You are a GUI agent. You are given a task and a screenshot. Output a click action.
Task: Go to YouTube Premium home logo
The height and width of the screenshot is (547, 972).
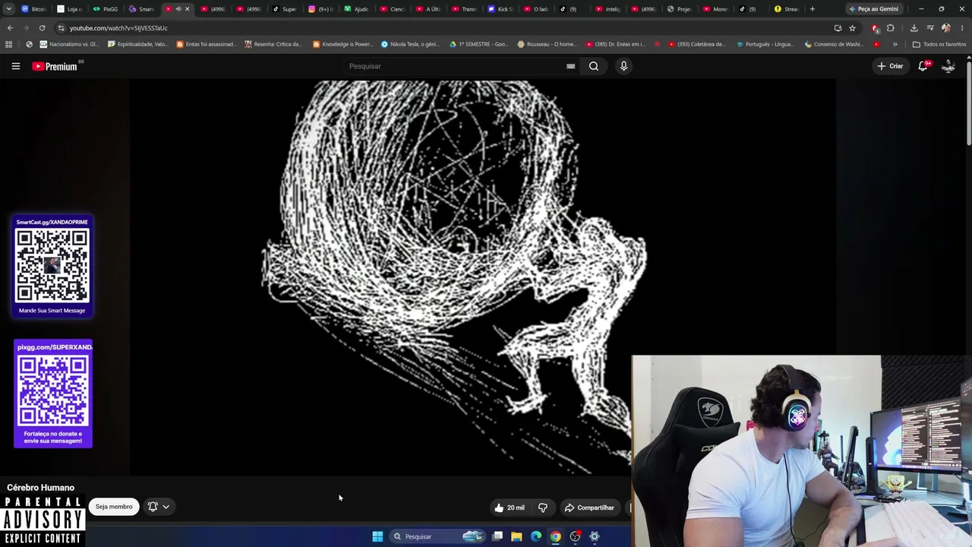click(55, 66)
